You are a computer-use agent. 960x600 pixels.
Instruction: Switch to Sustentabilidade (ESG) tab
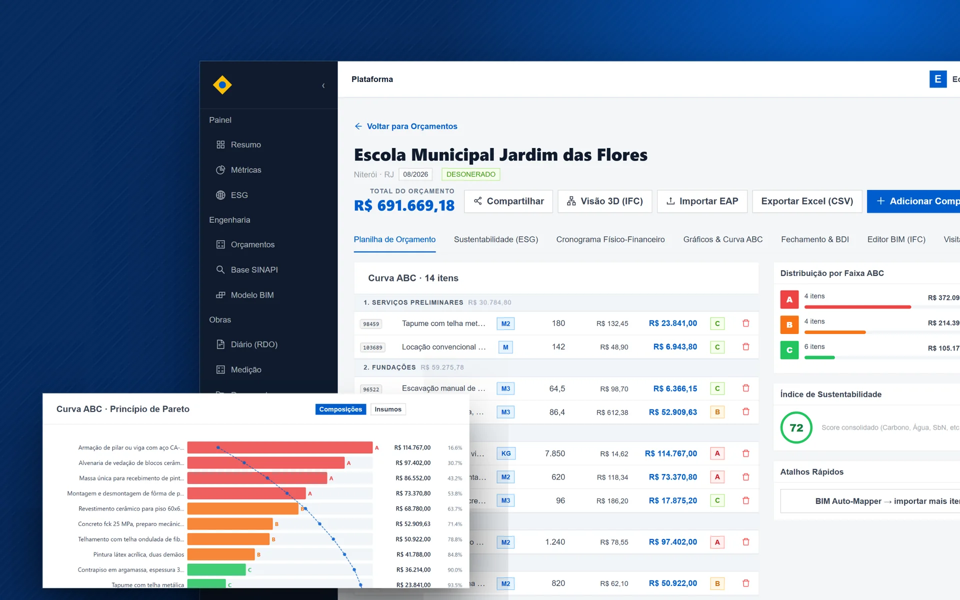(x=496, y=239)
